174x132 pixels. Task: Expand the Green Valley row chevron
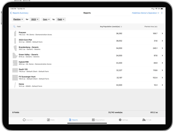[162, 56]
